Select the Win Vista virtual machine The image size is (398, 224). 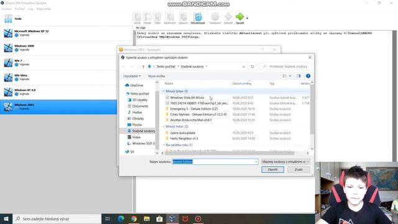coord(66,77)
